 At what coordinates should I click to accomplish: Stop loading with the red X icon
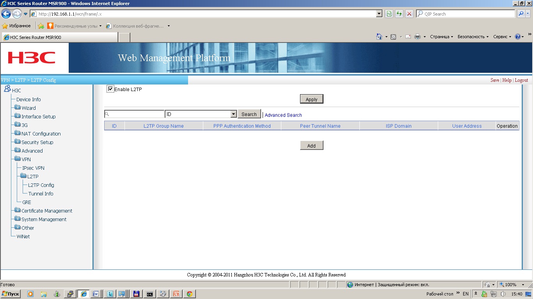[409, 14]
